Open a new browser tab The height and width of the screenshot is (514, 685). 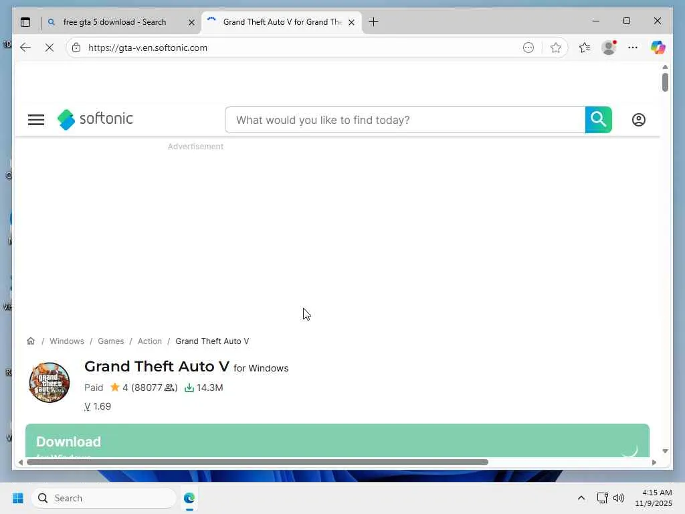click(x=373, y=22)
